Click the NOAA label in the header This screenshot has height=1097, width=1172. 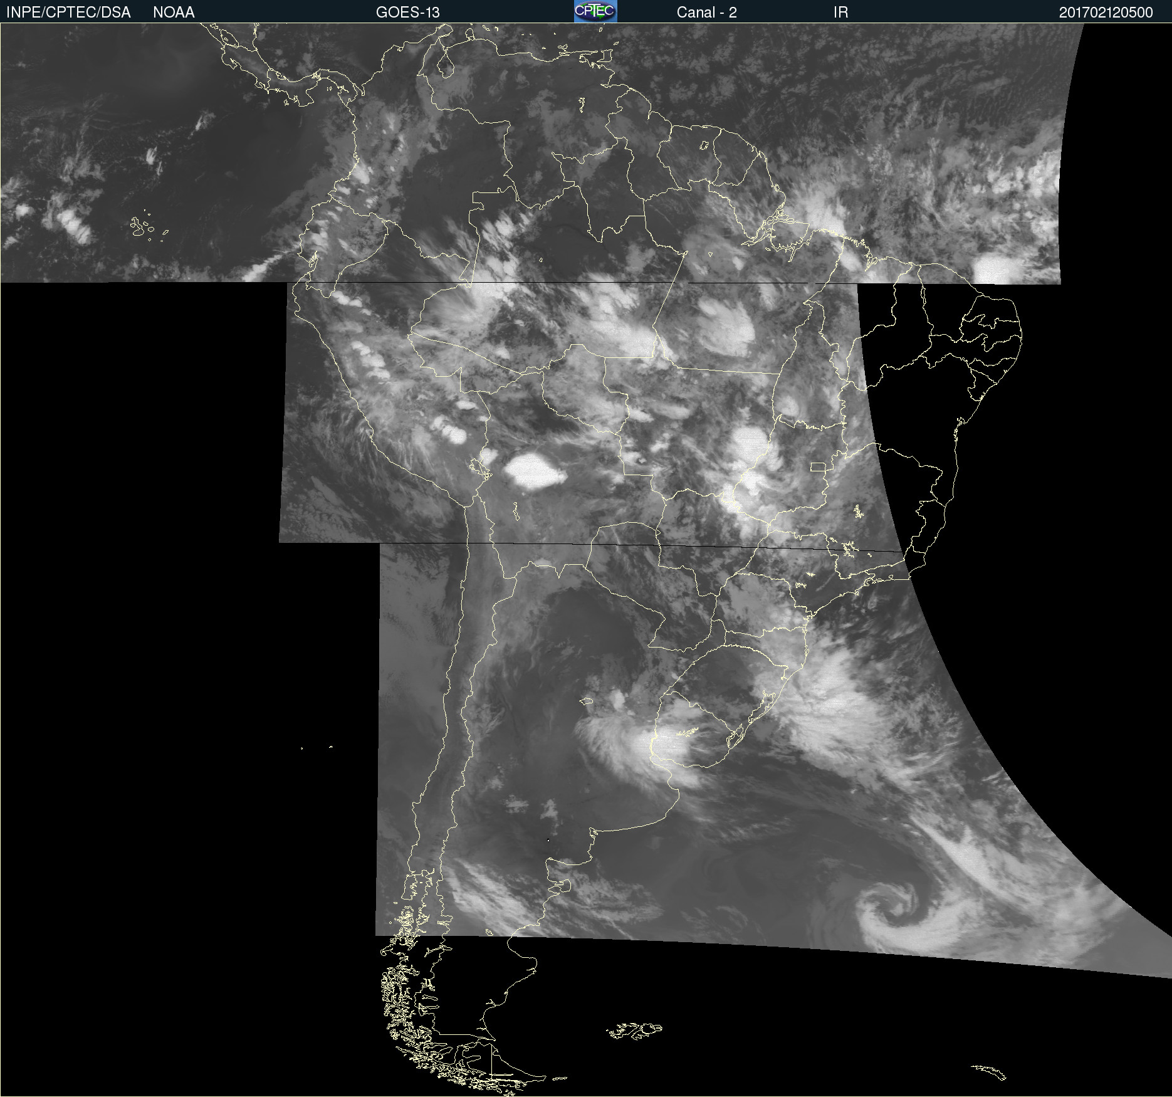(174, 13)
